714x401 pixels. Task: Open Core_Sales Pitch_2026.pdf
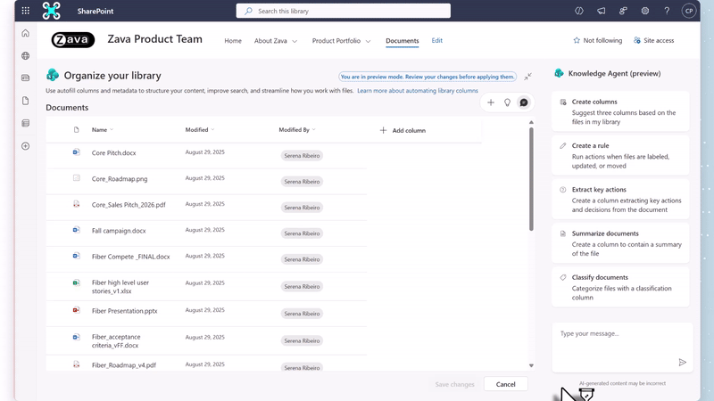point(129,205)
